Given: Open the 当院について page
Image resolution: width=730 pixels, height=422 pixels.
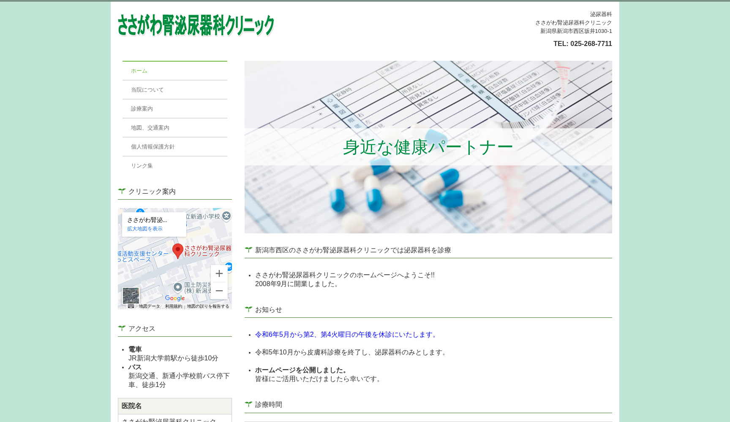Looking at the screenshot, I should tap(147, 89).
